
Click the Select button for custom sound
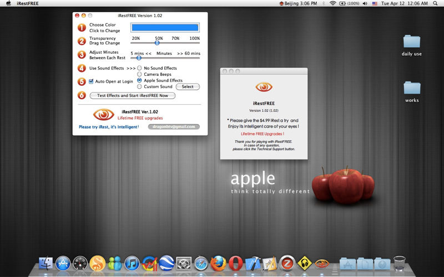[x=188, y=87]
